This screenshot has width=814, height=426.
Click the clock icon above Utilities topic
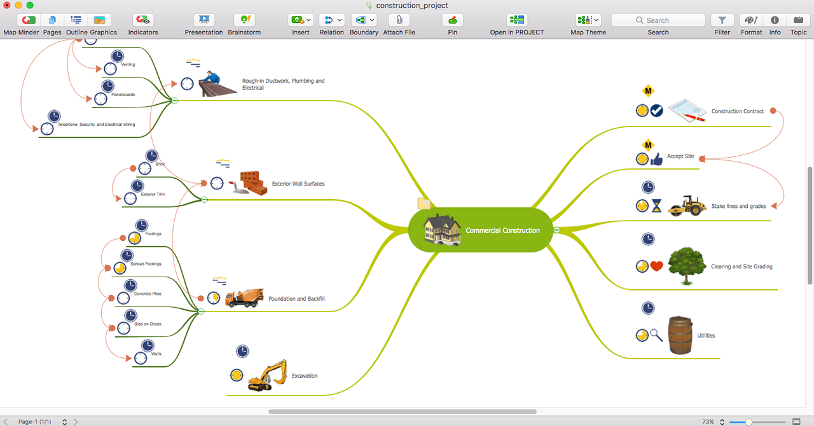[x=648, y=308]
